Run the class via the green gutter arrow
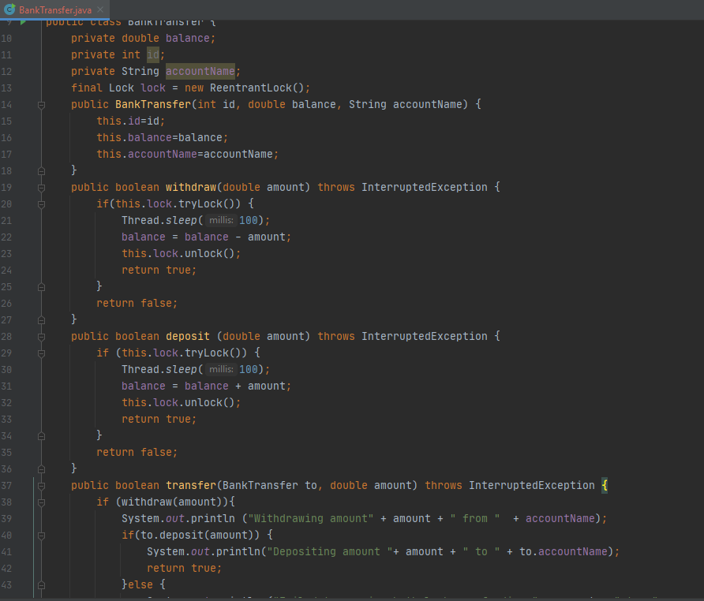Screen dimensions: 704x601 (x=24, y=21)
